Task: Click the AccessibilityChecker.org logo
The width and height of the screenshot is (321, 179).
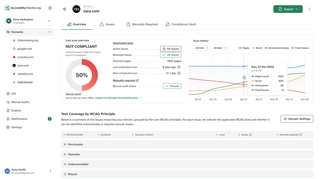Action: pos(23,8)
